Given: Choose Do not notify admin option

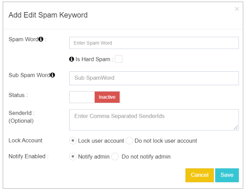Looking at the screenshot, I should coord(115,156).
